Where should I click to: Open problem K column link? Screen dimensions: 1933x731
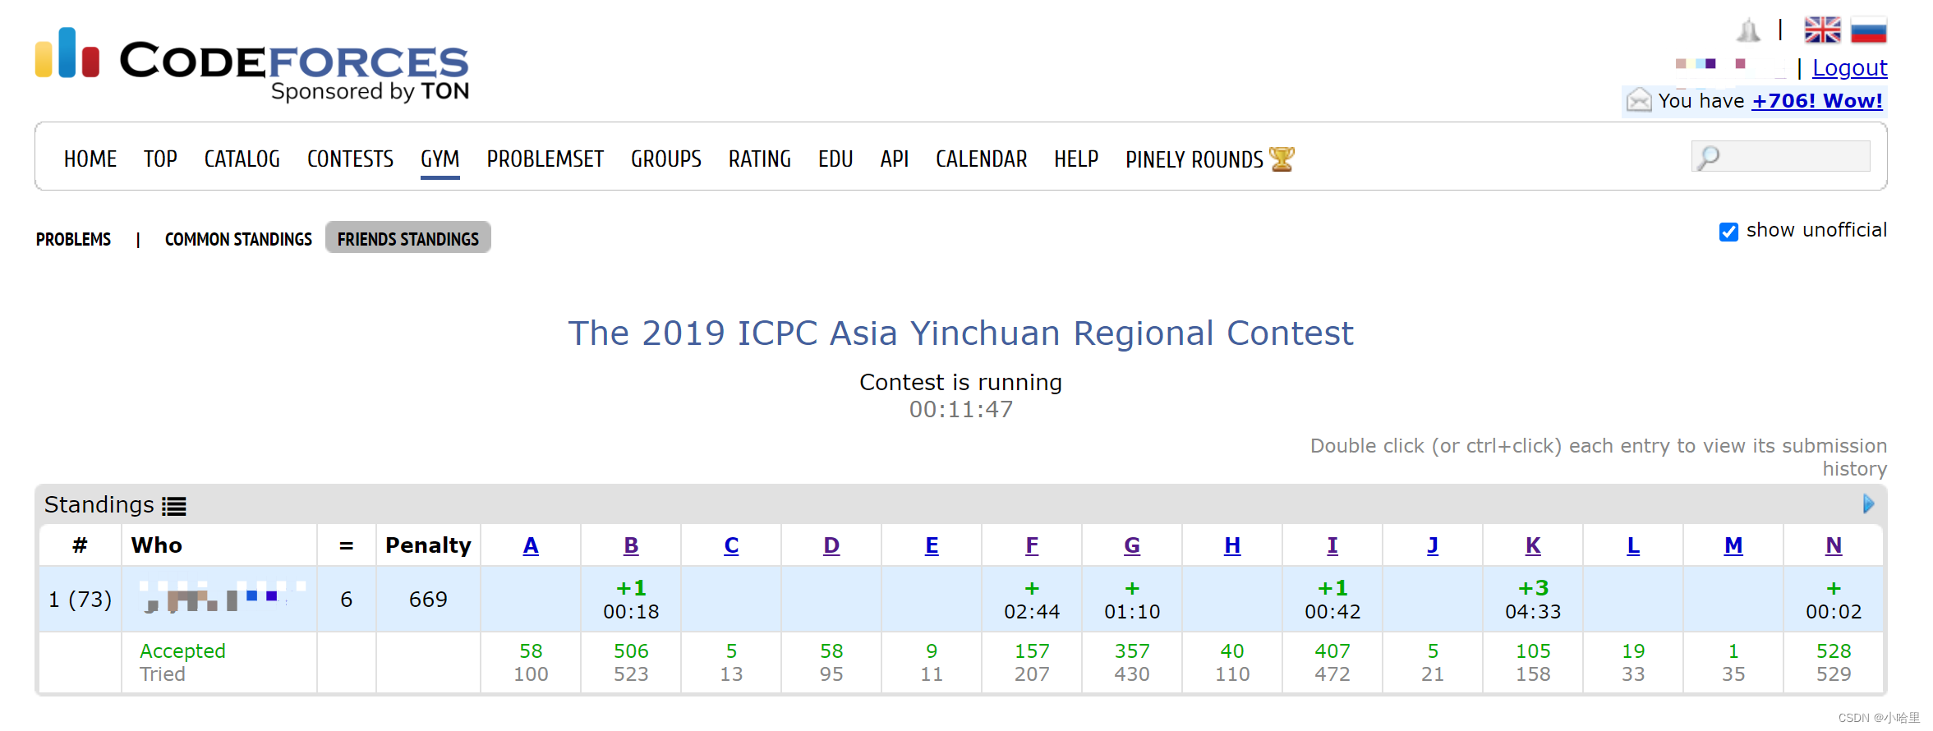pyautogui.click(x=1533, y=545)
